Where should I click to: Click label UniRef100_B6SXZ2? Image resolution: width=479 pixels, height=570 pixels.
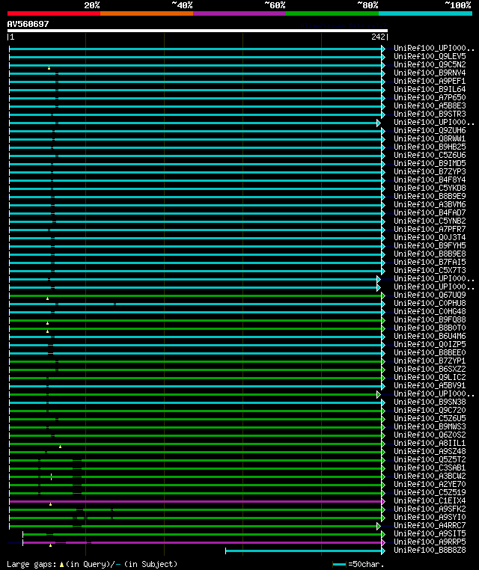click(x=430, y=370)
